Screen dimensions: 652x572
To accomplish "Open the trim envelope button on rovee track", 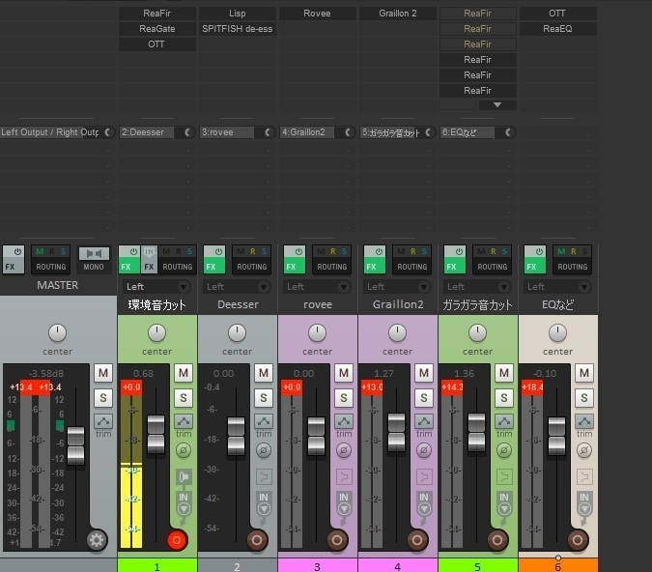I will (344, 421).
